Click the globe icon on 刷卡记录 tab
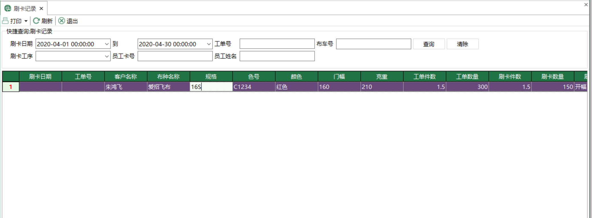Viewport: 592px width, 218px height. pyautogui.click(x=8, y=9)
